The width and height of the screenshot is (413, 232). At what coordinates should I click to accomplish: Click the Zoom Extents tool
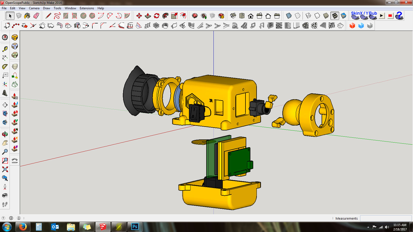tap(5, 169)
